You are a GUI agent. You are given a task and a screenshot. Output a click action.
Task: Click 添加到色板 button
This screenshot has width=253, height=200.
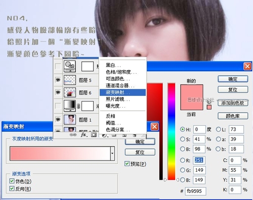233,103
